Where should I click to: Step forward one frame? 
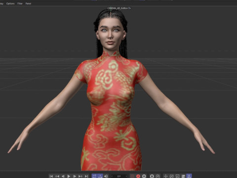[x=75, y=176]
